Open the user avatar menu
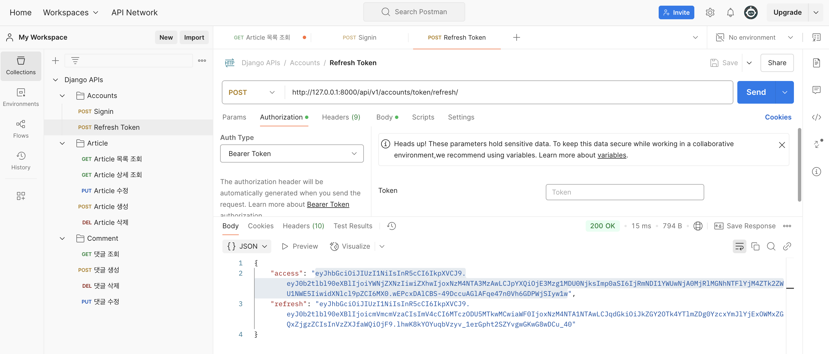 point(751,12)
